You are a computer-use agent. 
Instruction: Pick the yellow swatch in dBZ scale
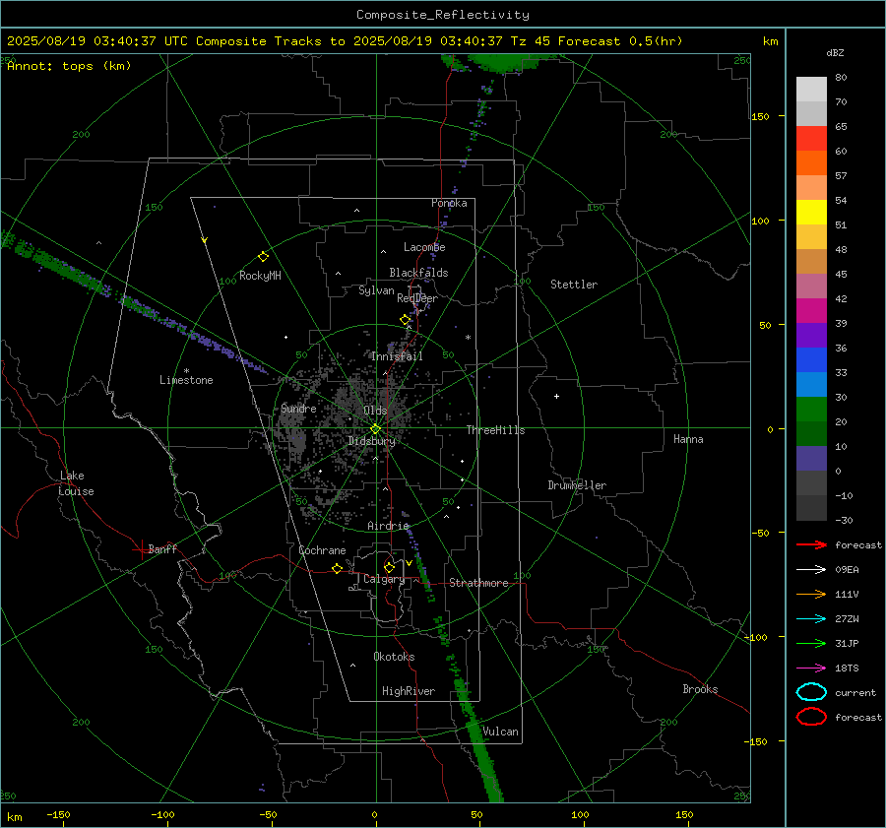click(x=811, y=212)
